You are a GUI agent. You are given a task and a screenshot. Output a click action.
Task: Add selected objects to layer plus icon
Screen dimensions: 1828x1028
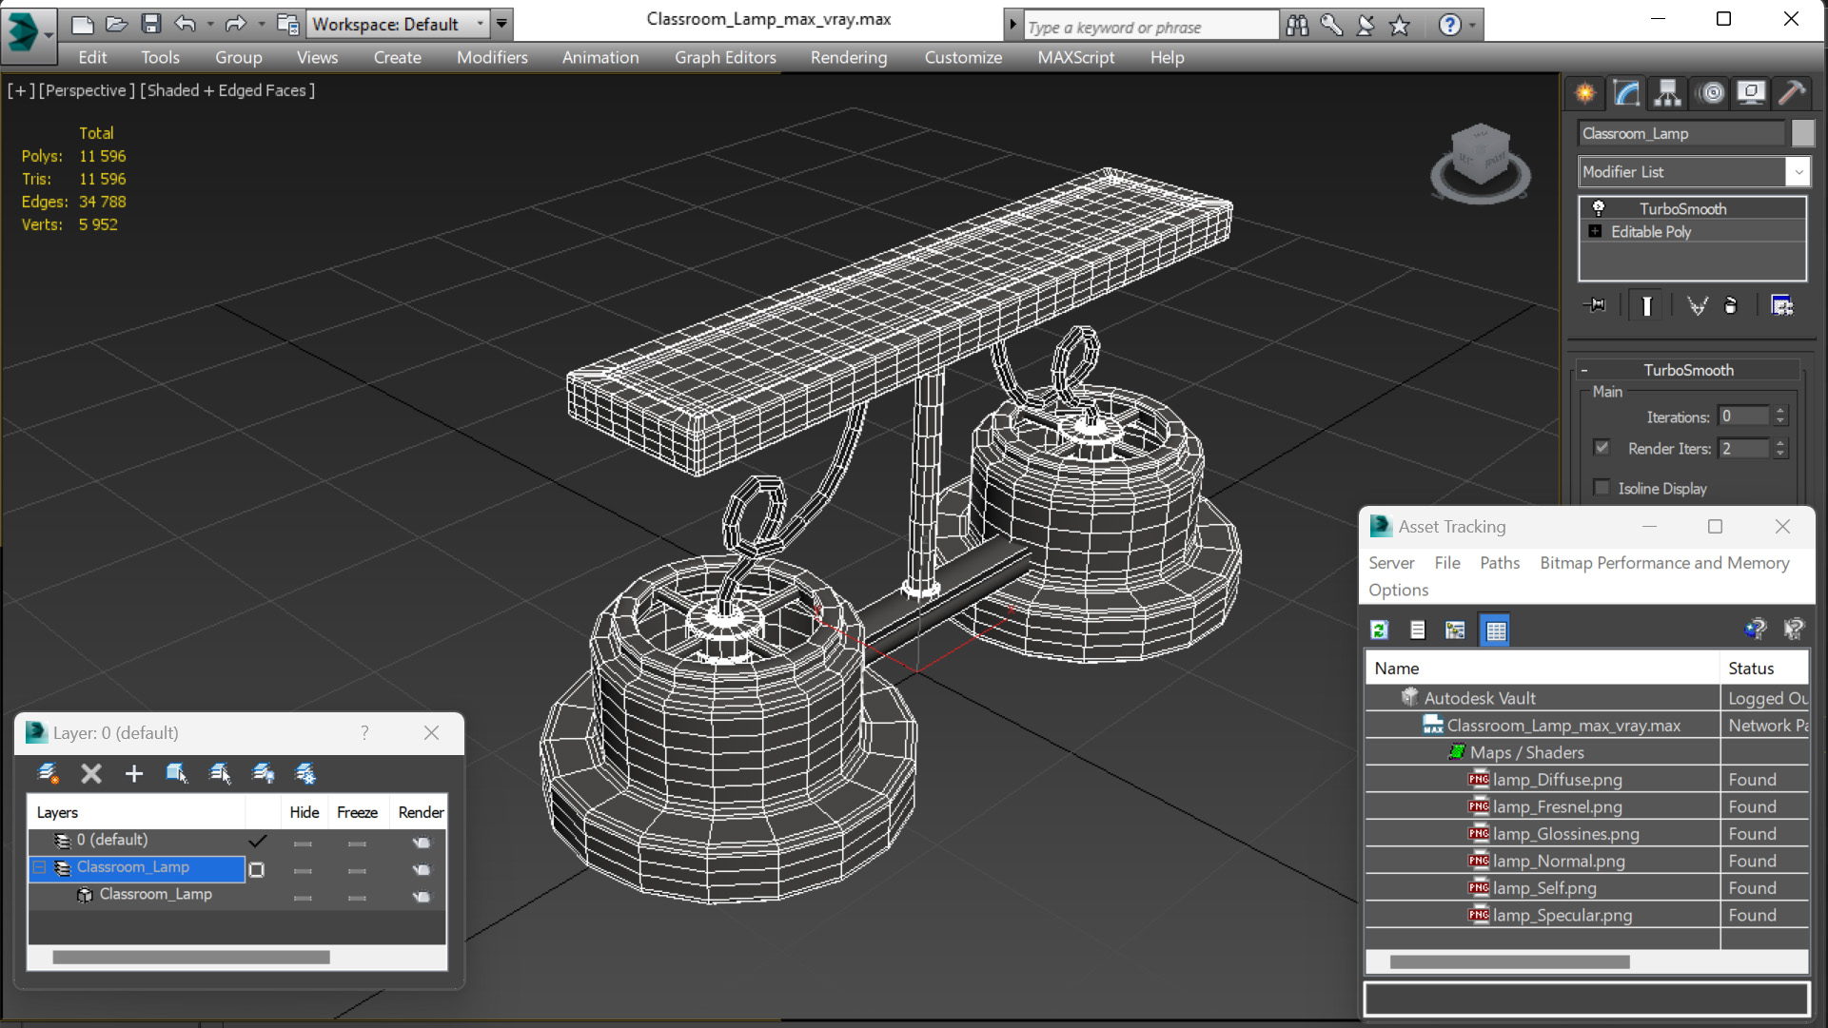coord(134,773)
